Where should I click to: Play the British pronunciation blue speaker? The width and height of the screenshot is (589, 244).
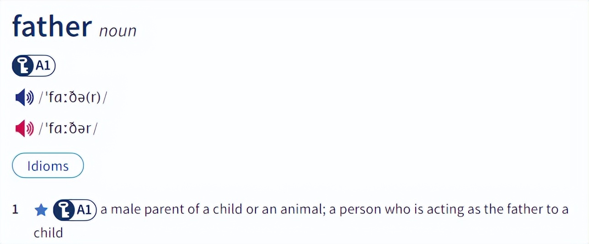[x=24, y=97]
